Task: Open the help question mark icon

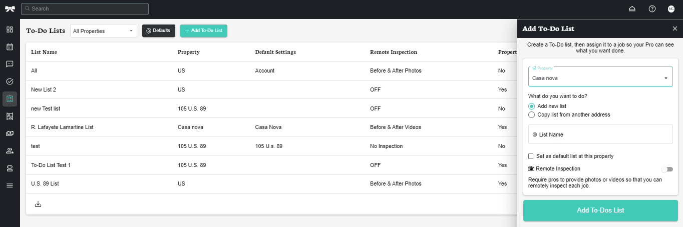Action: [x=652, y=9]
